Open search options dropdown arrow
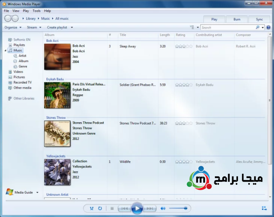Viewport: 274px width, 217px height. tap(263, 28)
